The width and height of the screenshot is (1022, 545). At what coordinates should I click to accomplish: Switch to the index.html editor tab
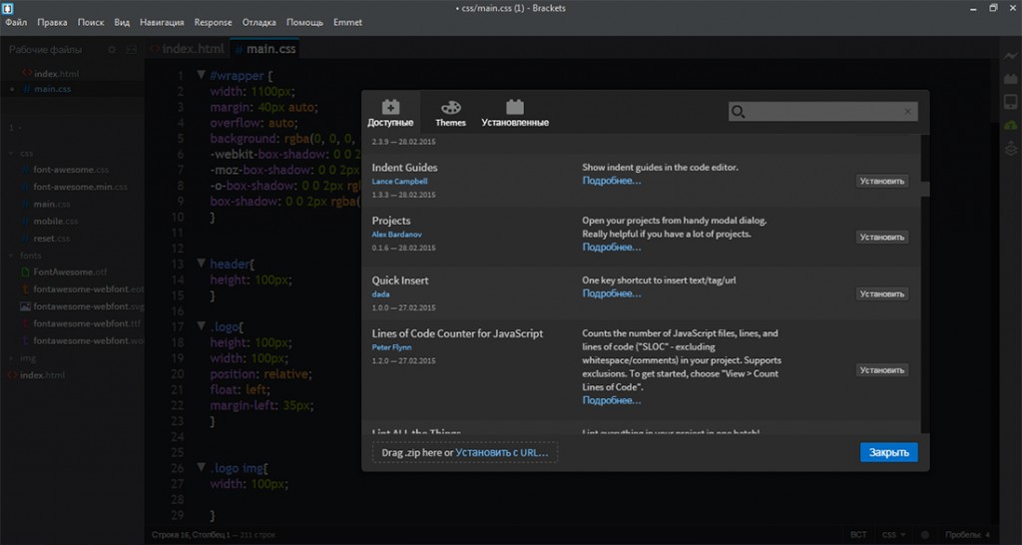187,49
